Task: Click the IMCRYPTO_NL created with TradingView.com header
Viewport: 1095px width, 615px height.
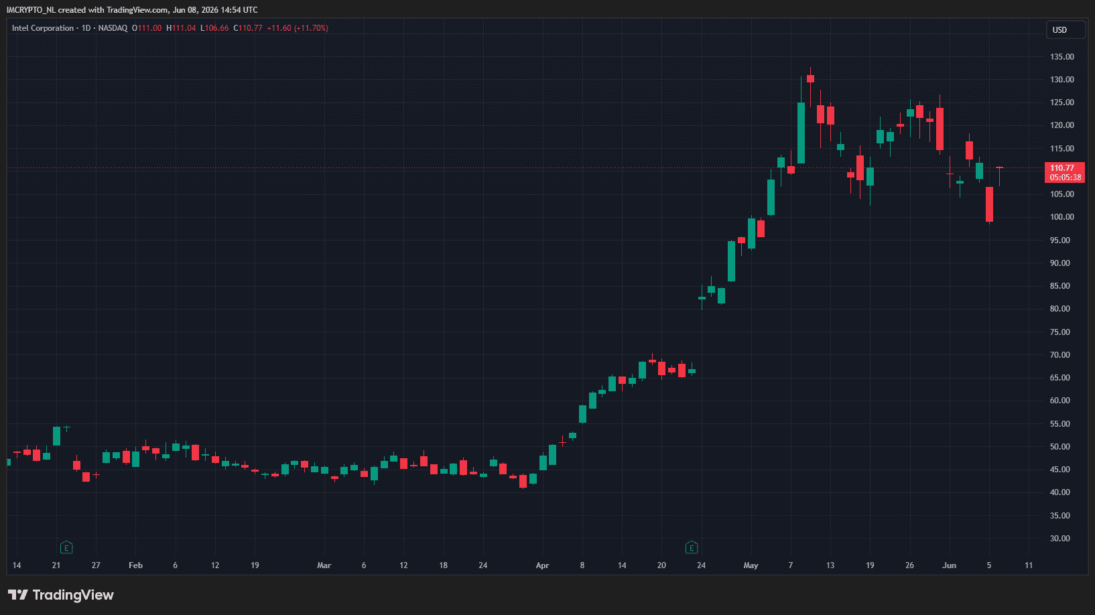Action: (132, 10)
